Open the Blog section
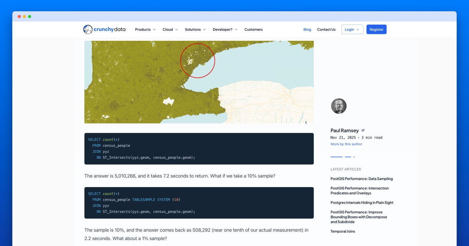 [307, 30]
